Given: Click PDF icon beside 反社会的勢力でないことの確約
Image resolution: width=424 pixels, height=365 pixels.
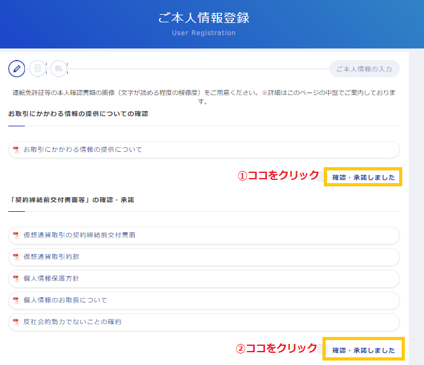Looking at the screenshot, I should (x=16, y=322).
